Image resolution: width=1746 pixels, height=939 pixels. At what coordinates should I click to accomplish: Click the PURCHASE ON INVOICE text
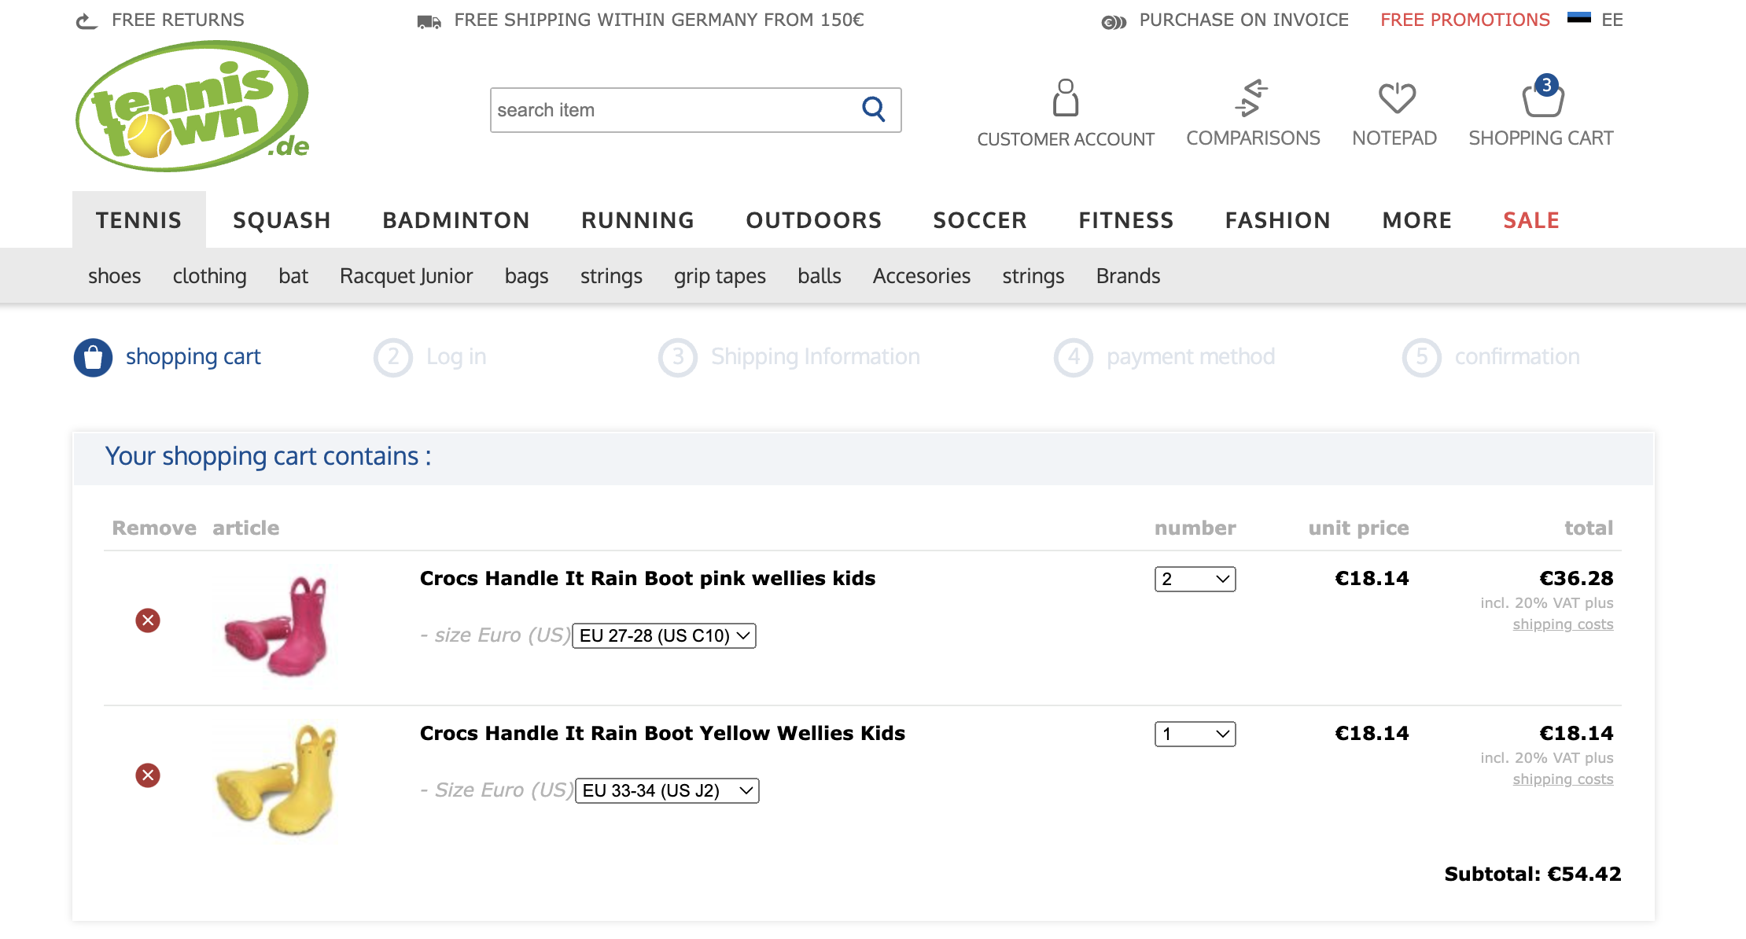pyautogui.click(x=1243, y=20)
